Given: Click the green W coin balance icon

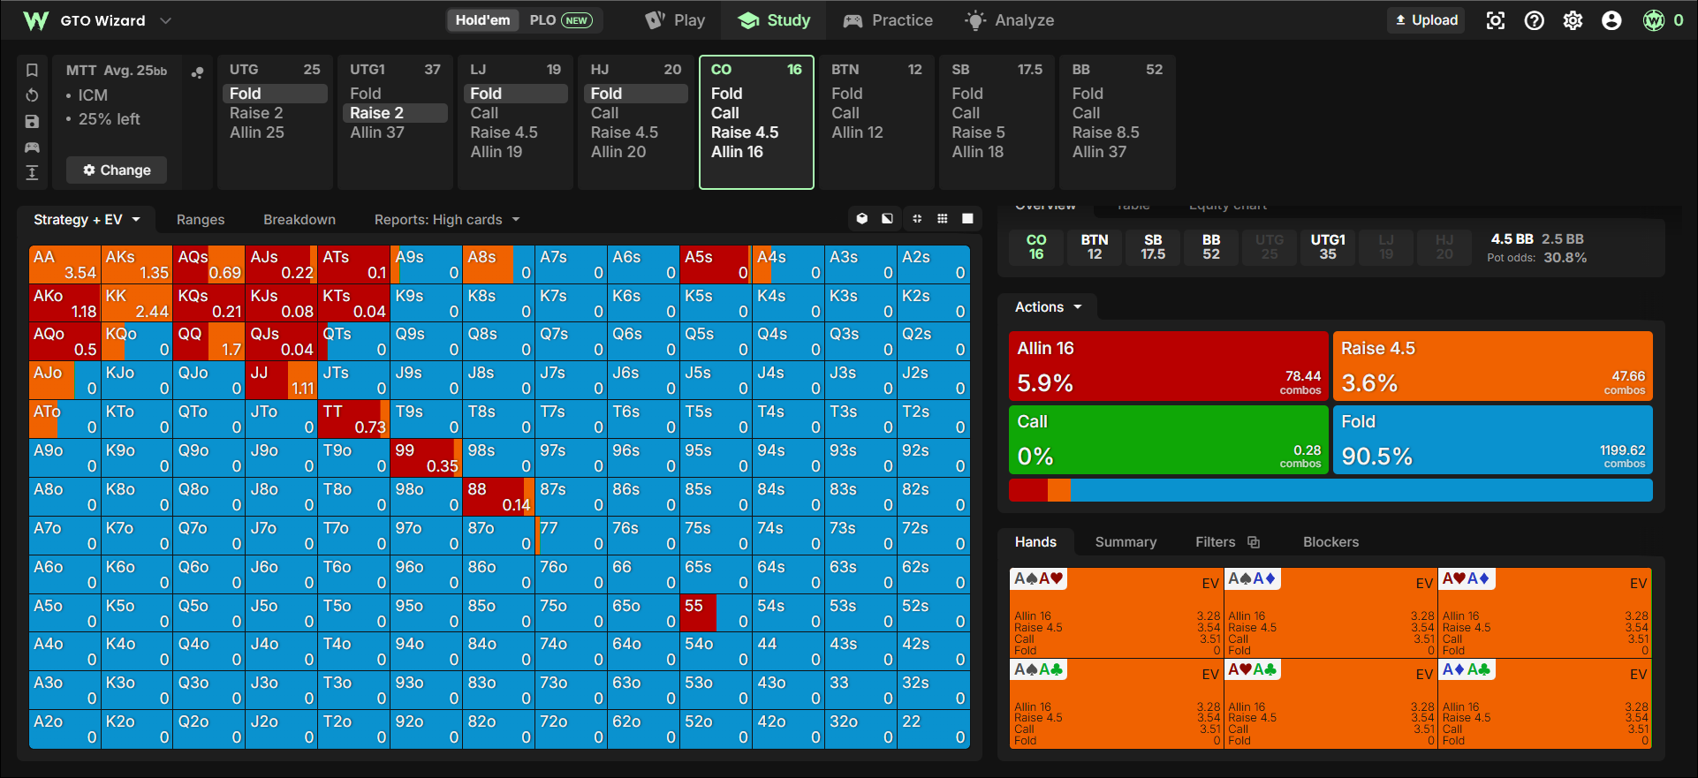Looking at the screenshot, I should pos(1654,20).
